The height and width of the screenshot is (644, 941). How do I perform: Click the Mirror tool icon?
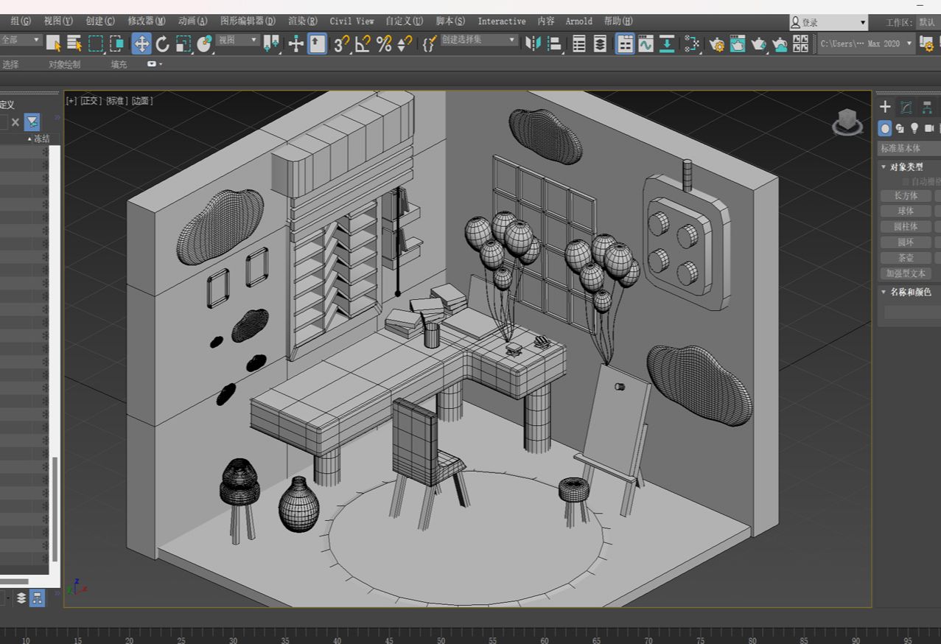pos(533,43)
